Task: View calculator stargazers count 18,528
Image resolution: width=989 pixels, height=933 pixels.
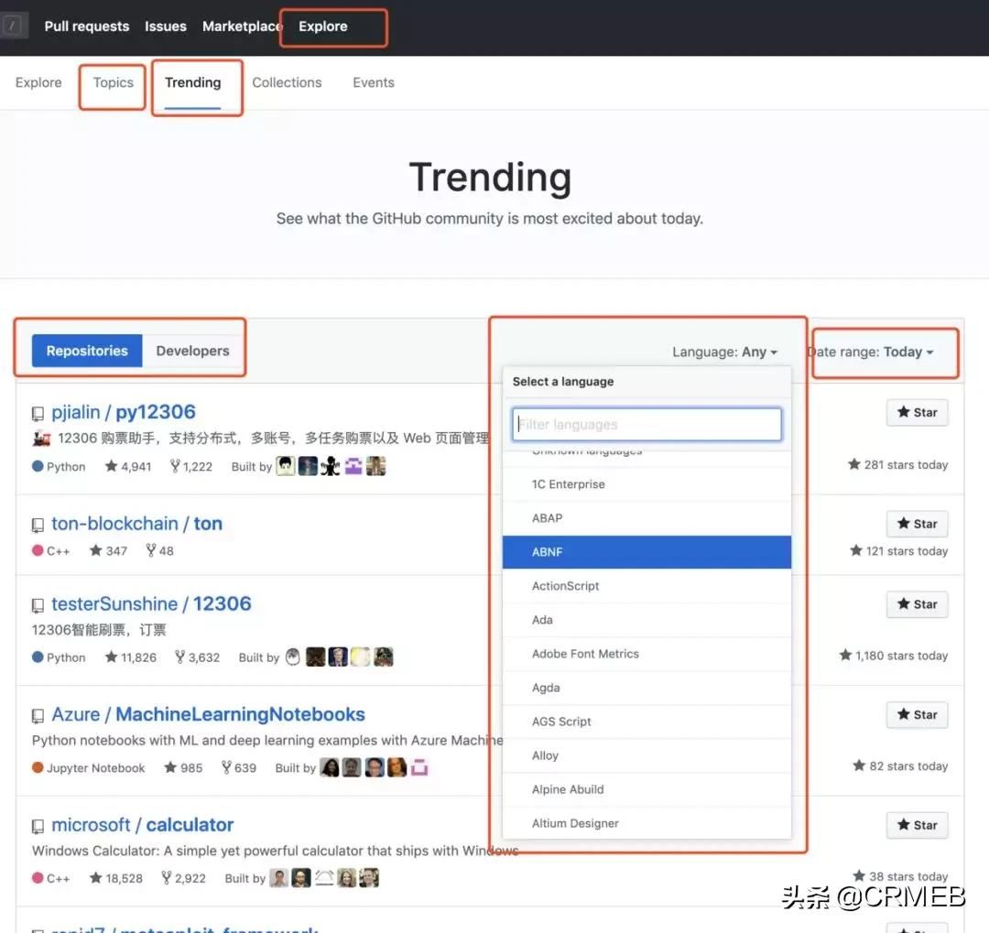Action: tap(116, 879)
